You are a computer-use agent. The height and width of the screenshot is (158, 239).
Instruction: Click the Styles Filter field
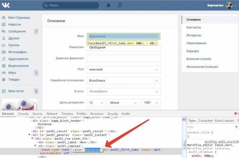(210, 127)
